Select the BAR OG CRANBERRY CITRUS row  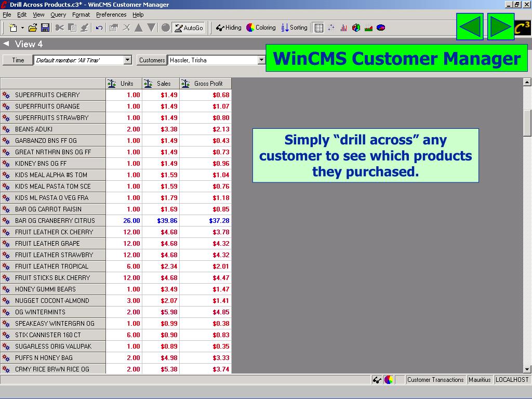pos(53,220)
